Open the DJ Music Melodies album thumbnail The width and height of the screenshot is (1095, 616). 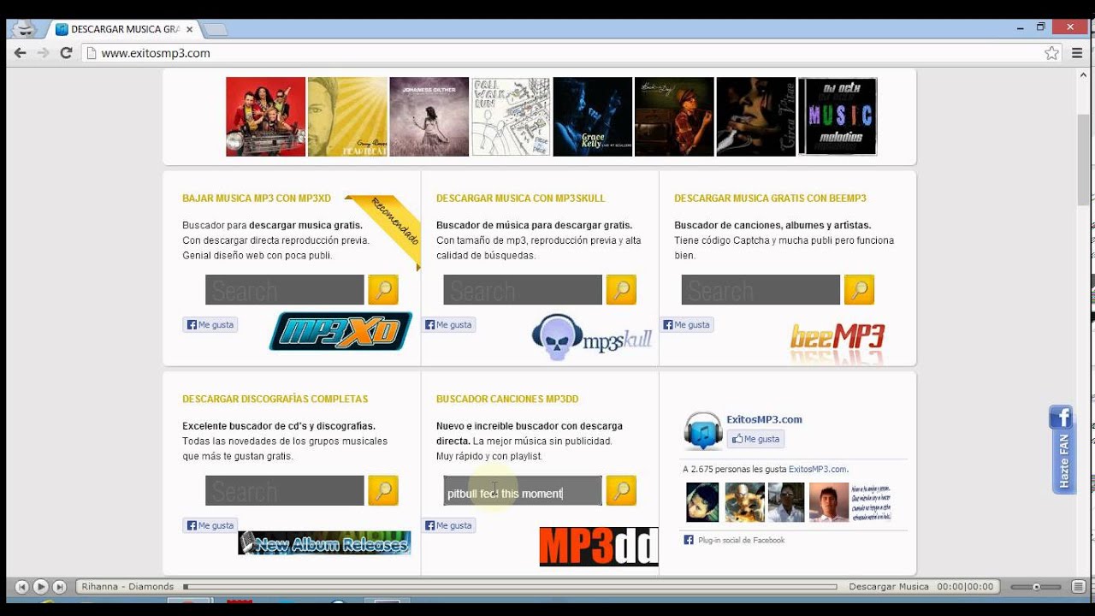tap(838, 116)
